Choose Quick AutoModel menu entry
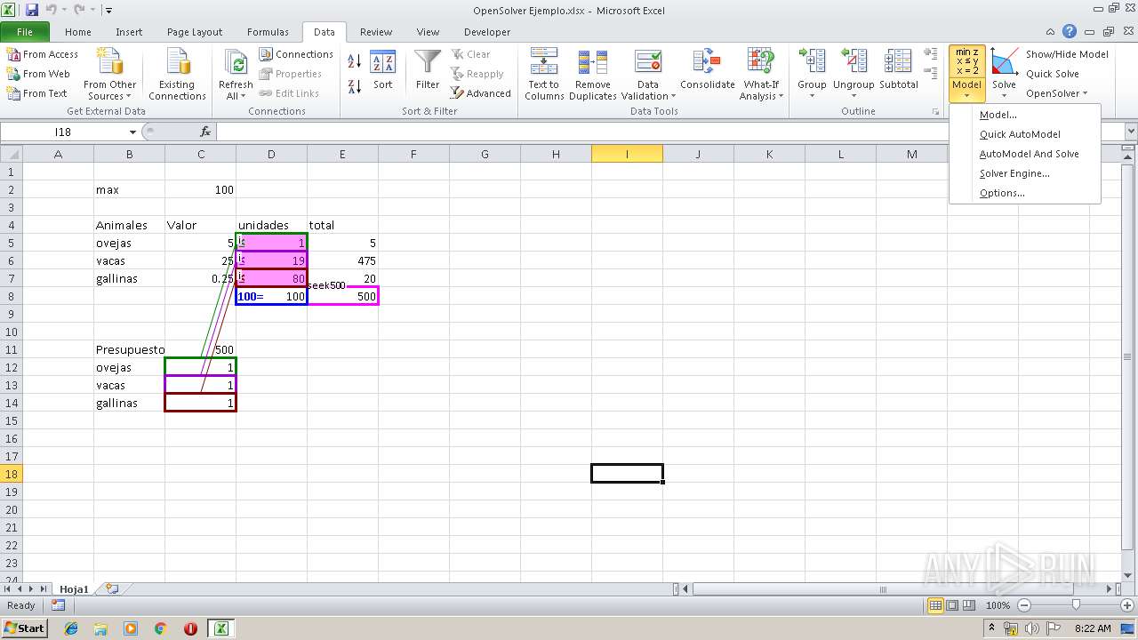Viewport: 1138px width, 640px height. tap(1025, 134)
